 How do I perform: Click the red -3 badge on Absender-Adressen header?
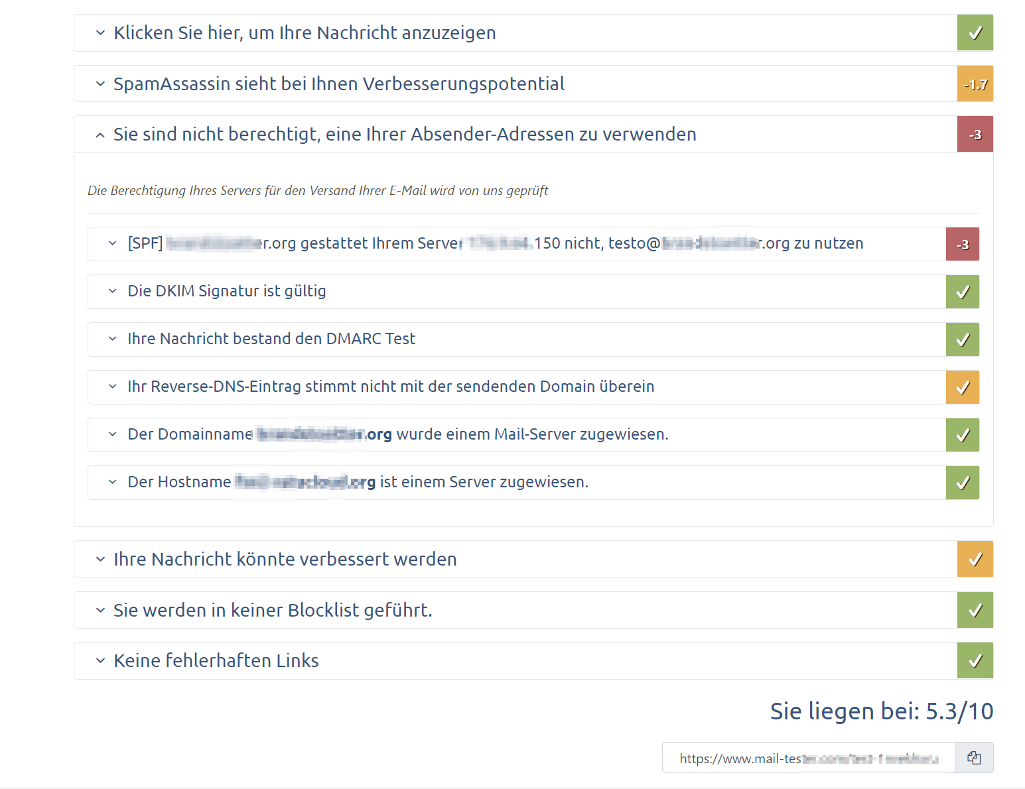(975, 135)
